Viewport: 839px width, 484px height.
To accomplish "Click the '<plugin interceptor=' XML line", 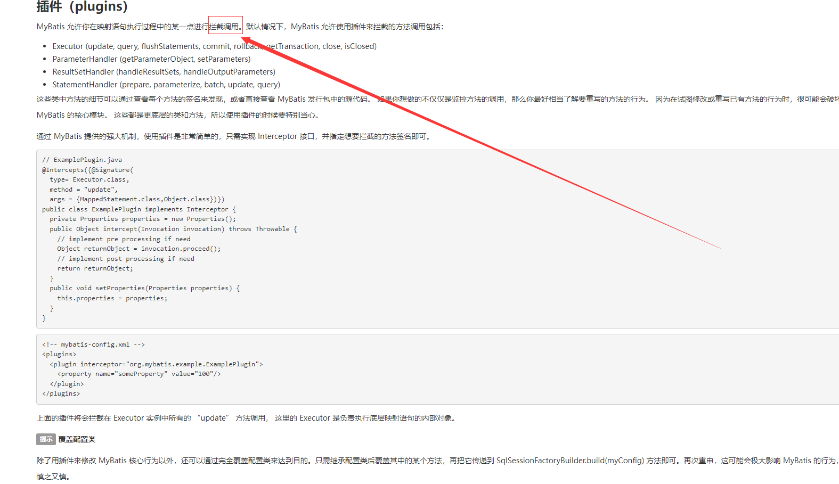I will tap(156, 364).
